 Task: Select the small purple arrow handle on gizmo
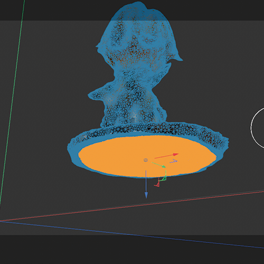(x=174, y=161)
